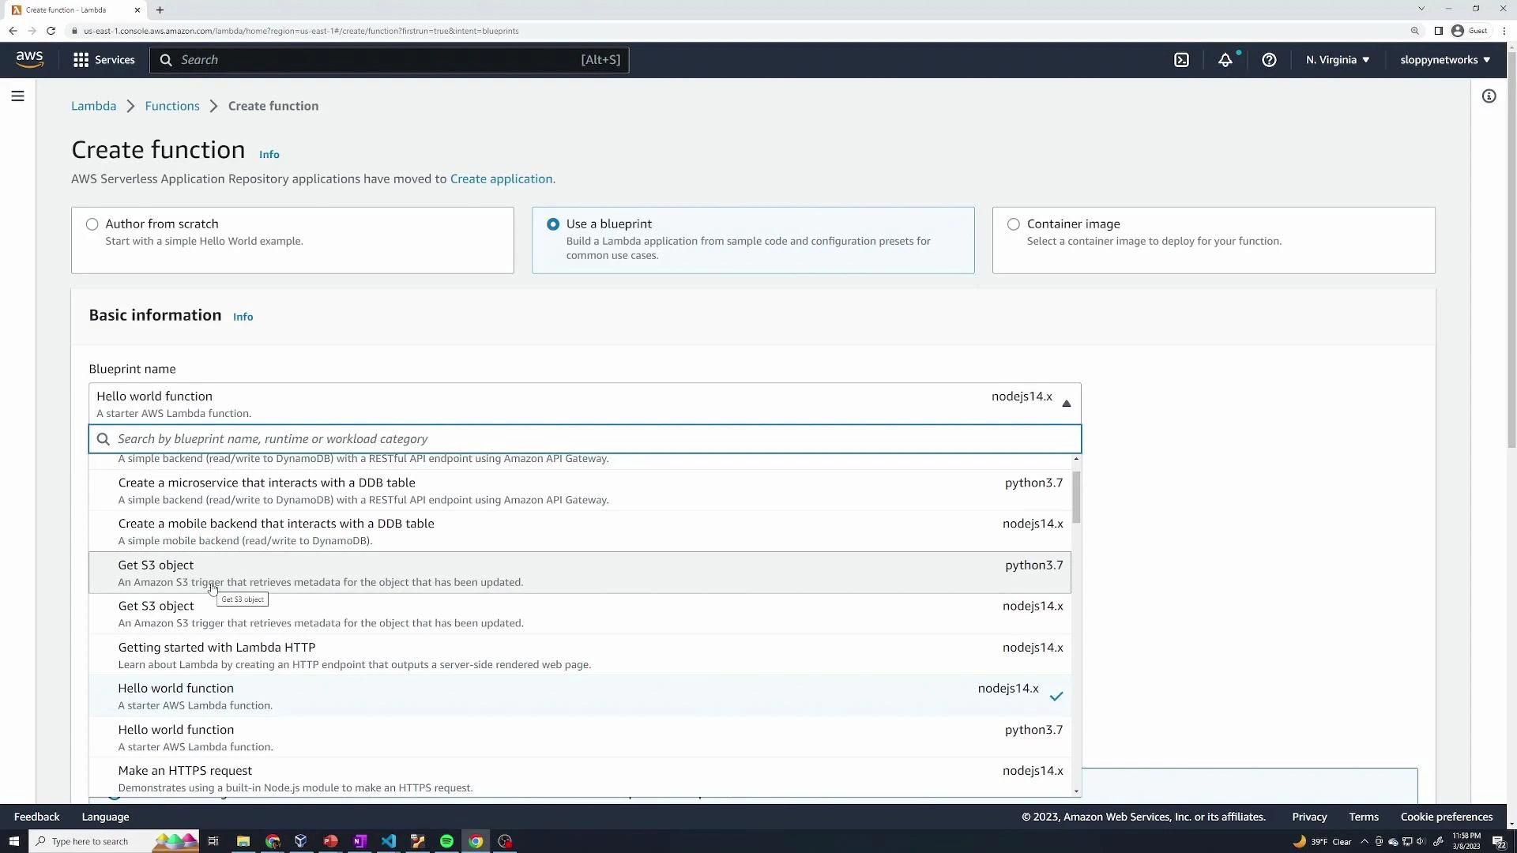Open the help question mark icon
Viewport: 1517px width, 853px height.
click(1269, 59)
